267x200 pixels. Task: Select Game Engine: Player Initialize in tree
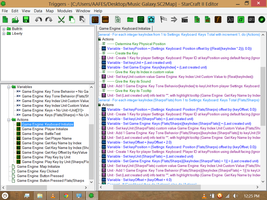click(45, 129)
